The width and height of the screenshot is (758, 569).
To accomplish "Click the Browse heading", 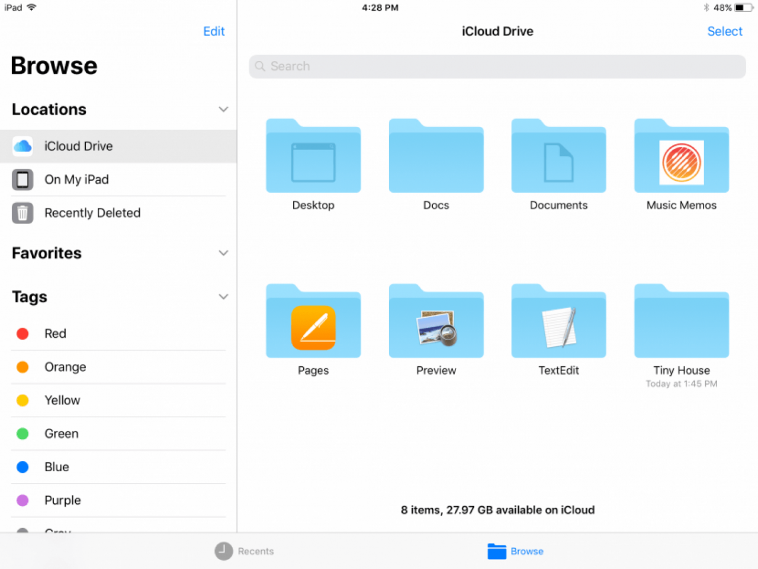I will click(54, 66).
